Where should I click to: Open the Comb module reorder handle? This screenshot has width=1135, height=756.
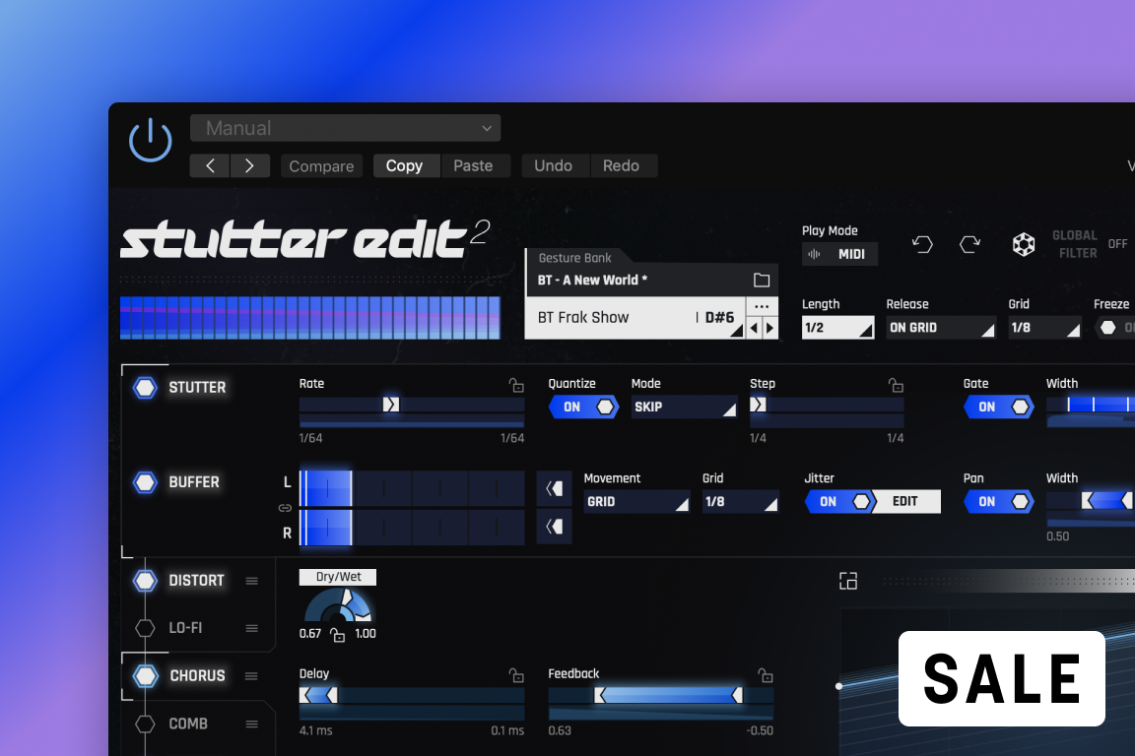click(252, 724)
